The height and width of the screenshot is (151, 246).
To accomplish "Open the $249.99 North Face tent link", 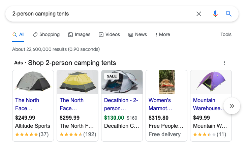I will point(27,104).
